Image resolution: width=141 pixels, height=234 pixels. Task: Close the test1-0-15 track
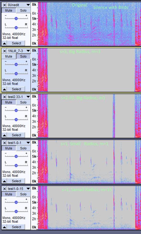point(5,189)
